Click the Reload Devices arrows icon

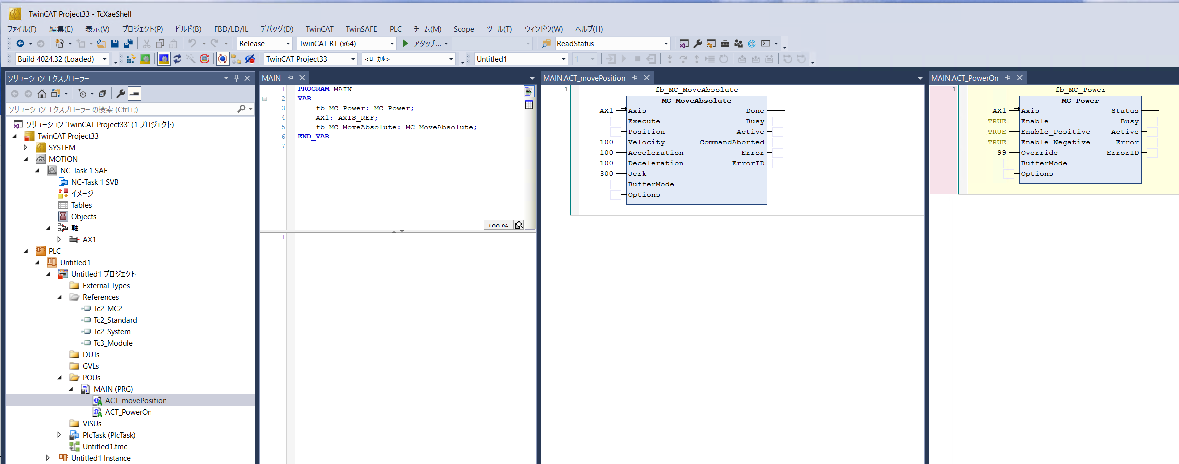[177, 59]
